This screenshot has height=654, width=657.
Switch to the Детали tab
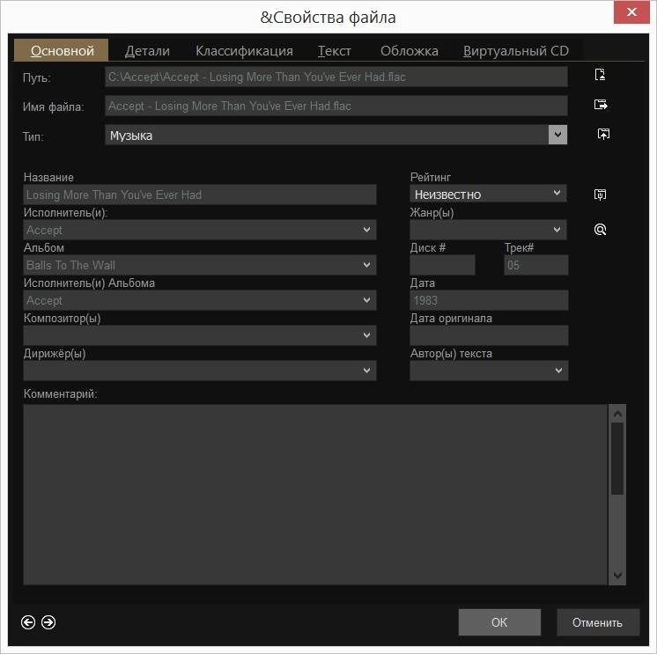click(x=147, y=51)
